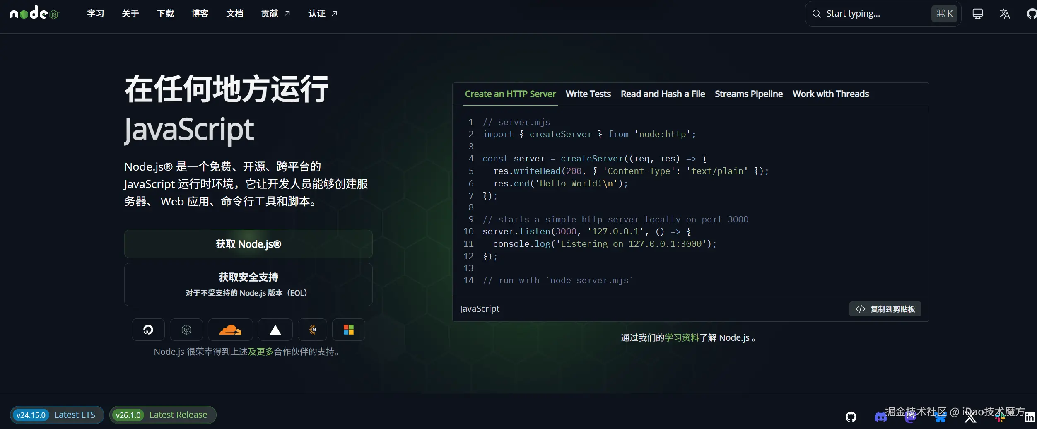Click the v24.15.0 Latest LTS badge
Screen dimensions: 1037x429
57,415
